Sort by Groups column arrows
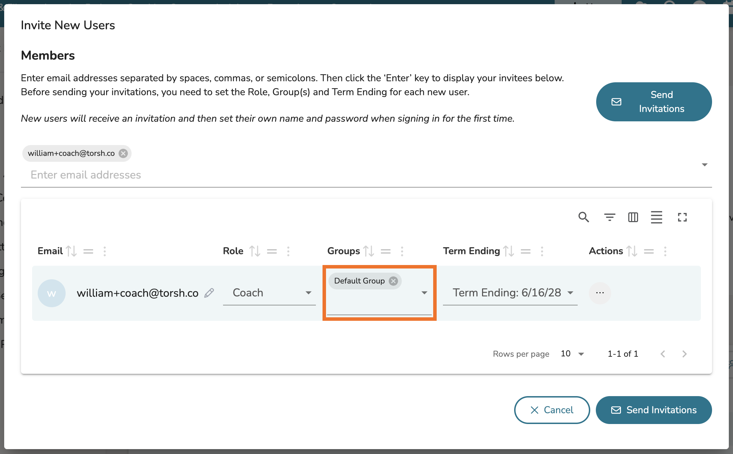733x454 pixels. [369, 251]
